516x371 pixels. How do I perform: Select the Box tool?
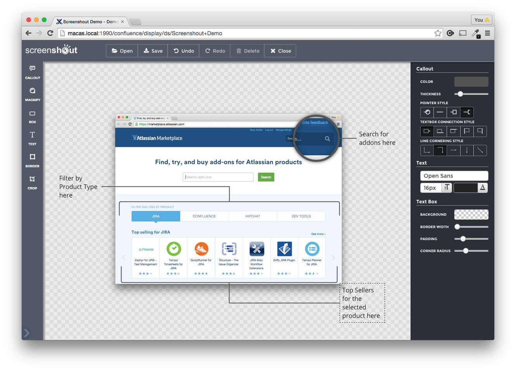pyautogui.click(x=33, y=117)
